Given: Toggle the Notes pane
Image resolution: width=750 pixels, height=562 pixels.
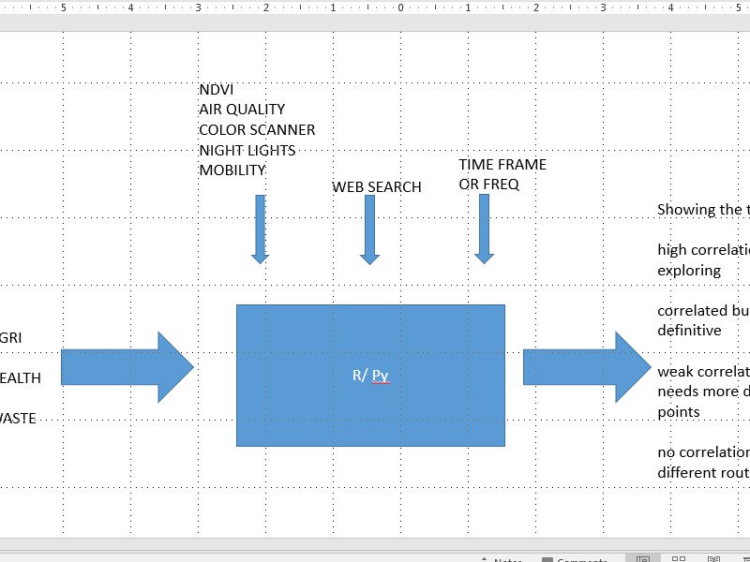Looking at the screenshot, I should [x=506, y=557].
